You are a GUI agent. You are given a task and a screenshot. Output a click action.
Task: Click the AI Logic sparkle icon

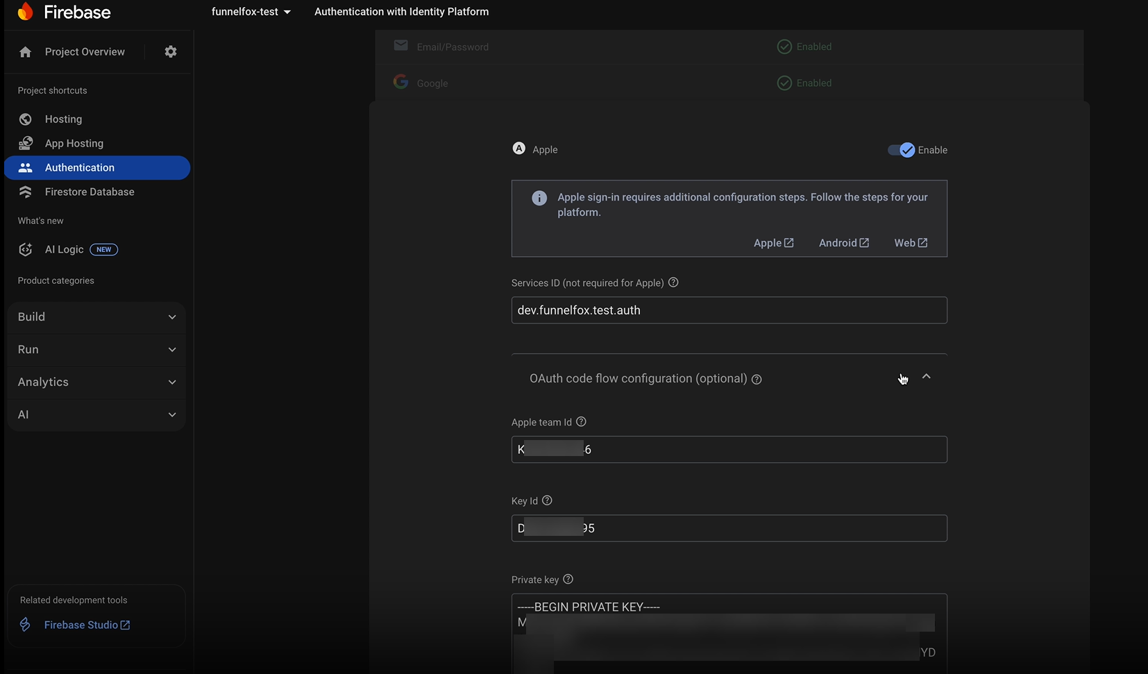26,249
